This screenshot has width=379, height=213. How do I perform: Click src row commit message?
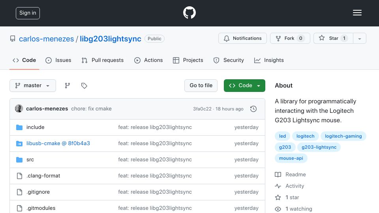click(155, 160)
